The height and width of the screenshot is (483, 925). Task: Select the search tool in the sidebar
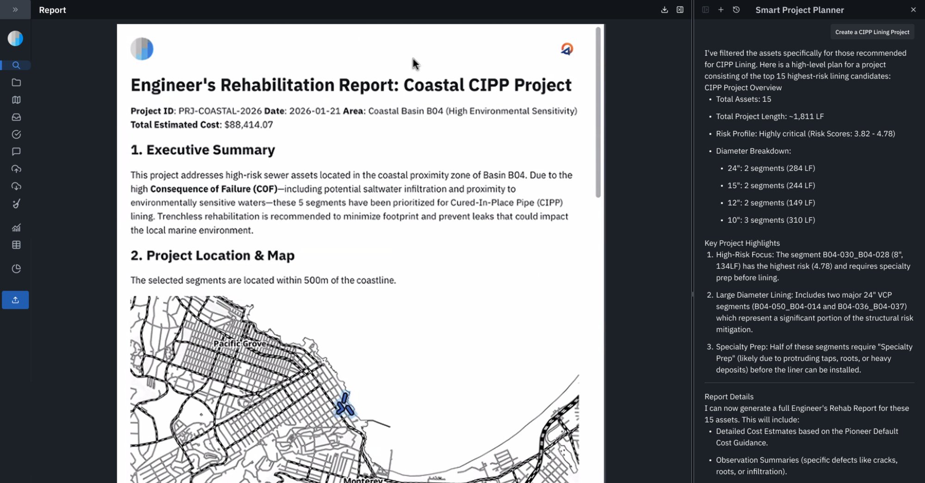coord(16,65)
